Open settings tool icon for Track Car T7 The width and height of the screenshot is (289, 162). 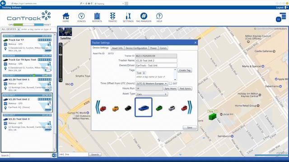pyautogui.click(x=49, y=44)
